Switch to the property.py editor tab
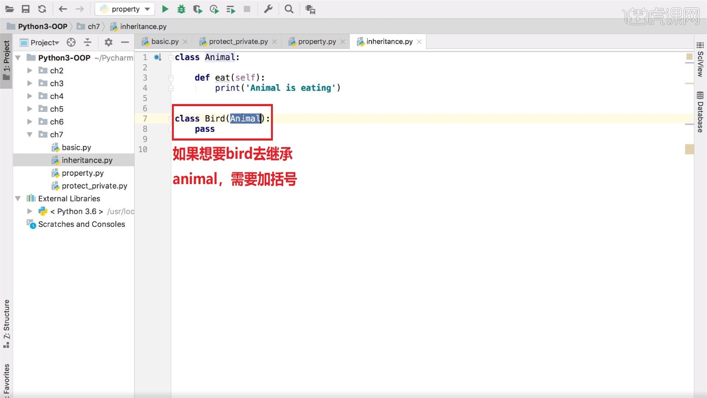This screenshot has width=707, height=398. (317, 41)
